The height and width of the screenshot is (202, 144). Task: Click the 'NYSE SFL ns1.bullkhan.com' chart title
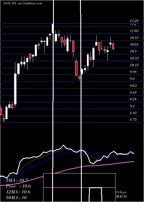22,3
